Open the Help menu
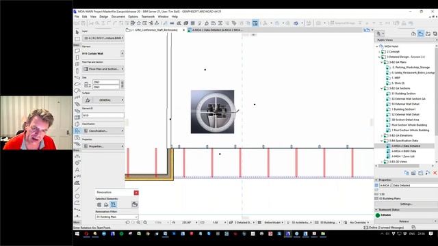This screenshot has height=246, width=438. pyautogui.click(x=175, y=16)
